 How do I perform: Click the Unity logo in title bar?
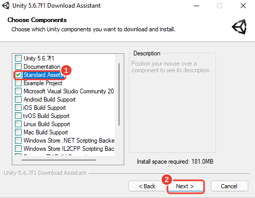pyautogui.click(x=6, y=6)
